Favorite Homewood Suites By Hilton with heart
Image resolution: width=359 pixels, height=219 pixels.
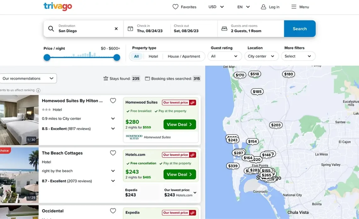pos(113,101)
